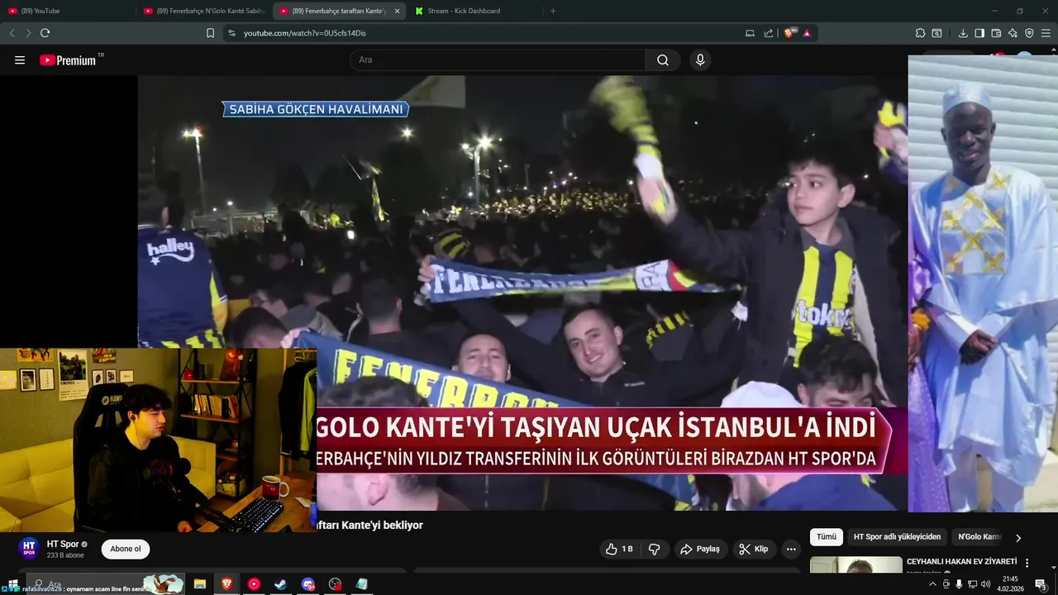Screen dimensions: 1058x595
Task: Show more filter chips with right chevron
Action: 1018,538
